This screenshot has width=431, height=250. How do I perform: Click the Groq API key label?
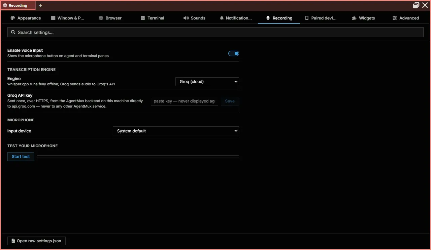point(20,95)
